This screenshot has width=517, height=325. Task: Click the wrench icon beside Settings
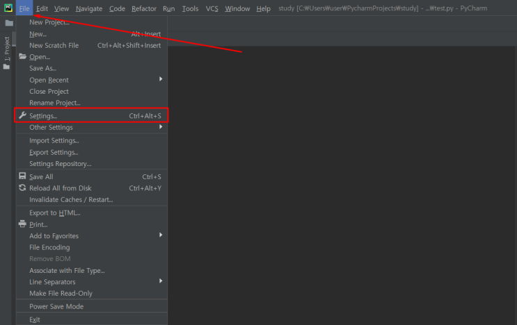point(22,115)
